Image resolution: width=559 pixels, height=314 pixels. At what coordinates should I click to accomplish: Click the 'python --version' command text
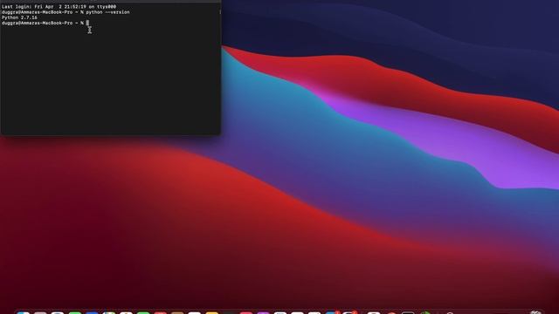(x=107, y=12)
